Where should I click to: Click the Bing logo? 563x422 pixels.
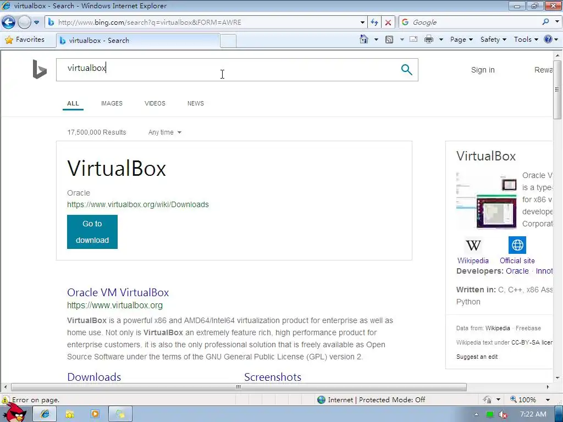tap(40, 69)
